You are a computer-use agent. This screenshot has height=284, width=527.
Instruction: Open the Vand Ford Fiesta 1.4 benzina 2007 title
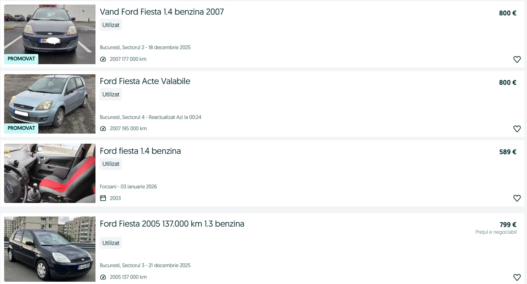coord(162,12)
